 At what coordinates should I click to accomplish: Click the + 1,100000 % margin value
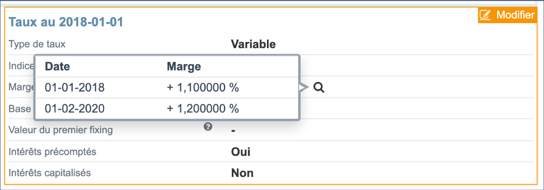point(202,88)
